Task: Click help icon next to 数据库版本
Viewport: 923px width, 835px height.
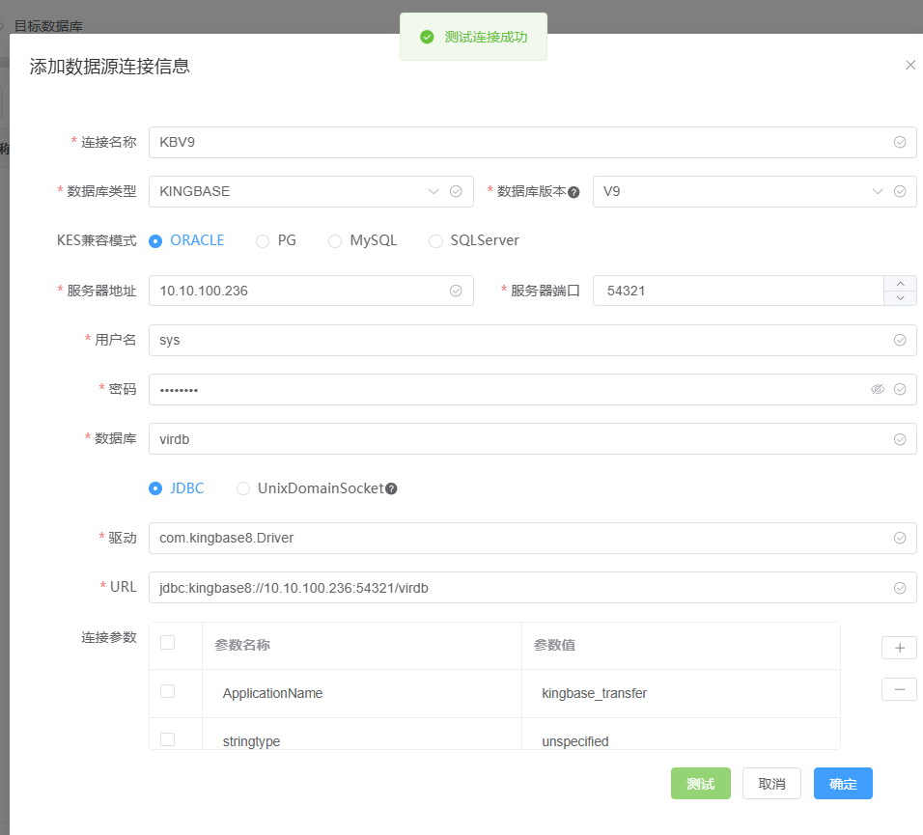Action: [573, 192]
